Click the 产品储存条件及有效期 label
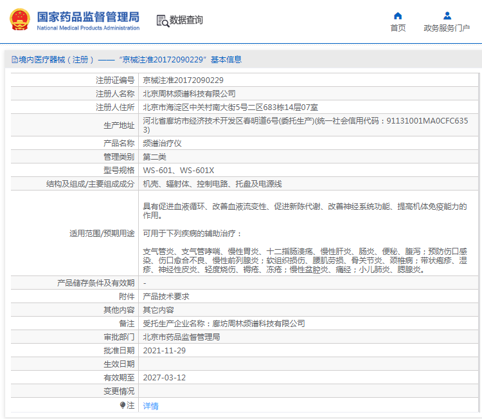The height and width of the screenshot is (419, 482). (x=96, y=283)
